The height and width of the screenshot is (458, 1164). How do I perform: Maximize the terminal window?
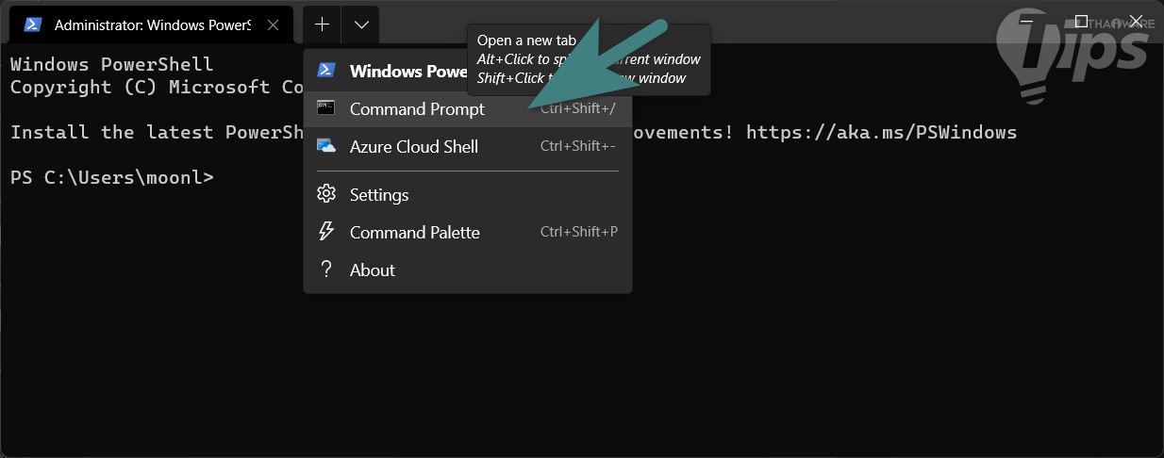pyautogui.click(x=1081, y=21)
